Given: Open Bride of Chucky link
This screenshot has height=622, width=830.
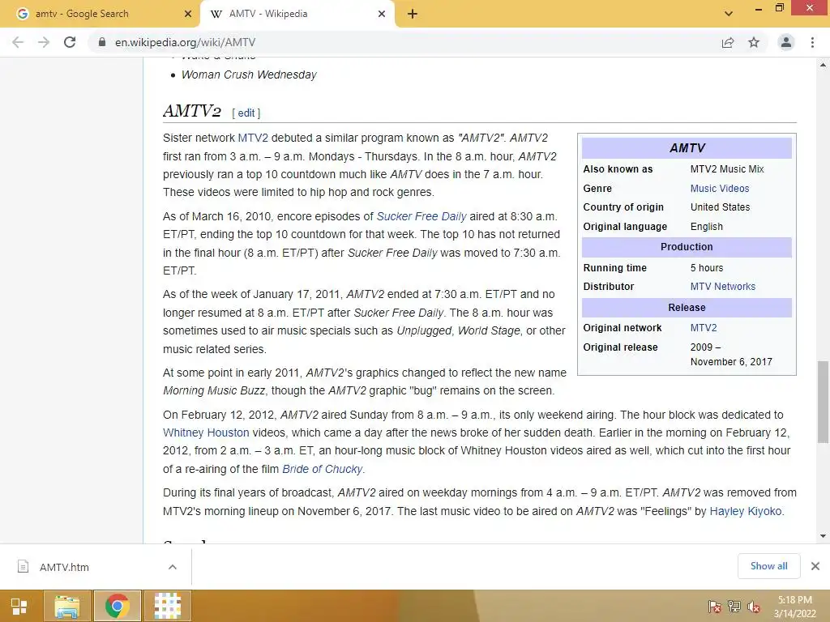Looking at the screenshot, I should tap(323, 469).
